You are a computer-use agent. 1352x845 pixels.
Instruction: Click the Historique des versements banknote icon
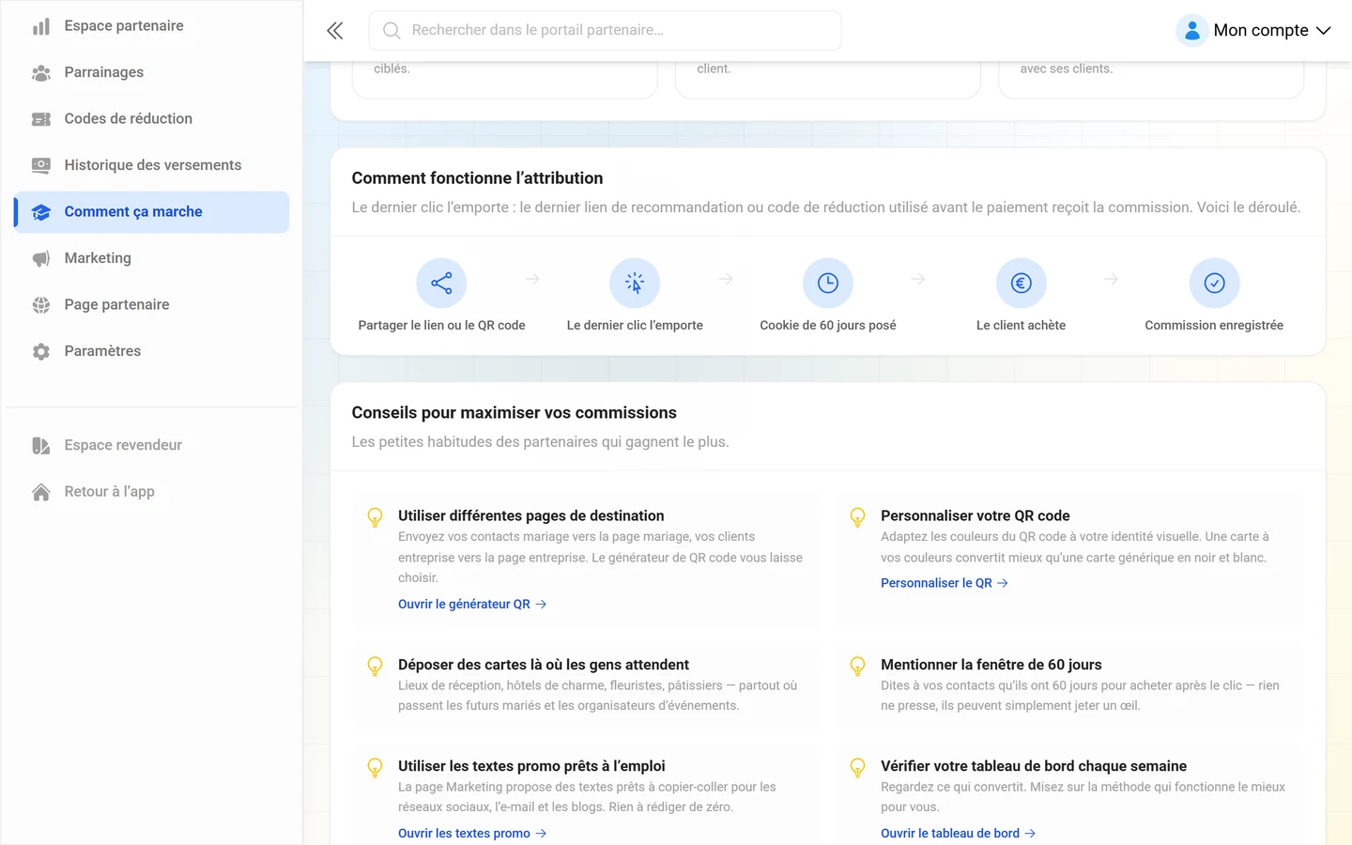tap(41, 165)
